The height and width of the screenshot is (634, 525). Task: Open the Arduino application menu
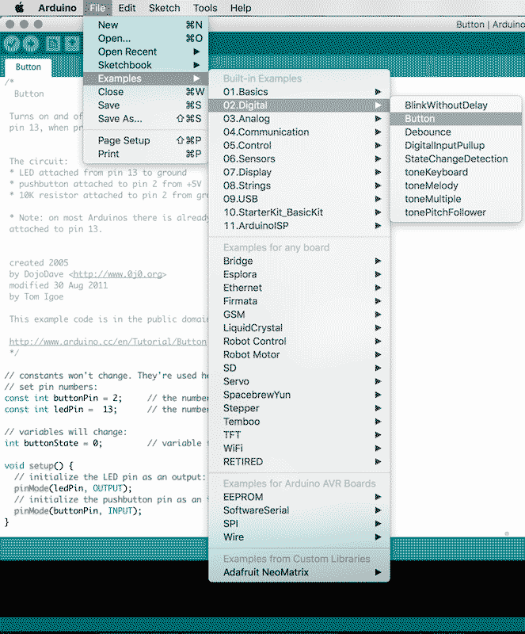pyautogui.click(x=57, y=8)
